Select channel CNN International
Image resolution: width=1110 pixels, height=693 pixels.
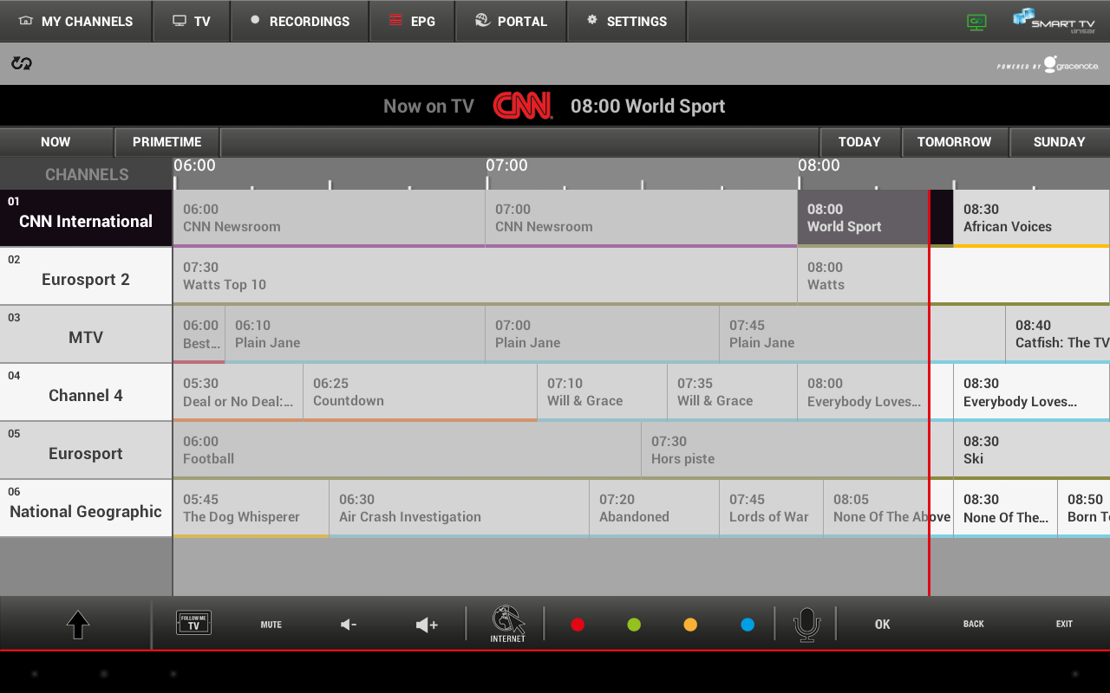pos(86,218)
